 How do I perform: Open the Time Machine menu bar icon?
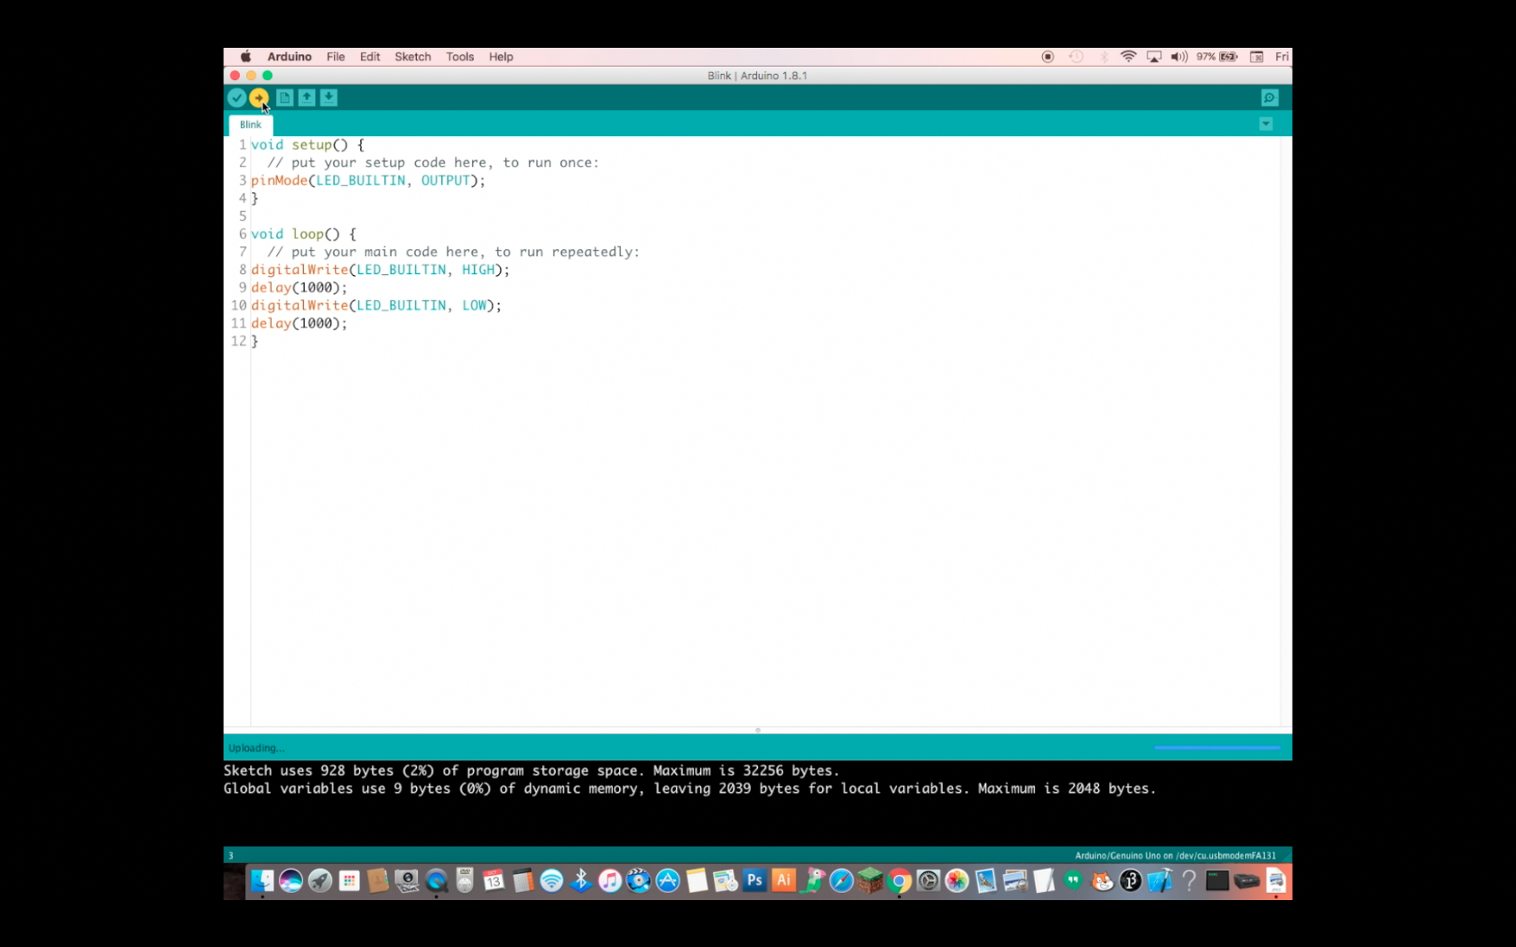(1076, 57)
